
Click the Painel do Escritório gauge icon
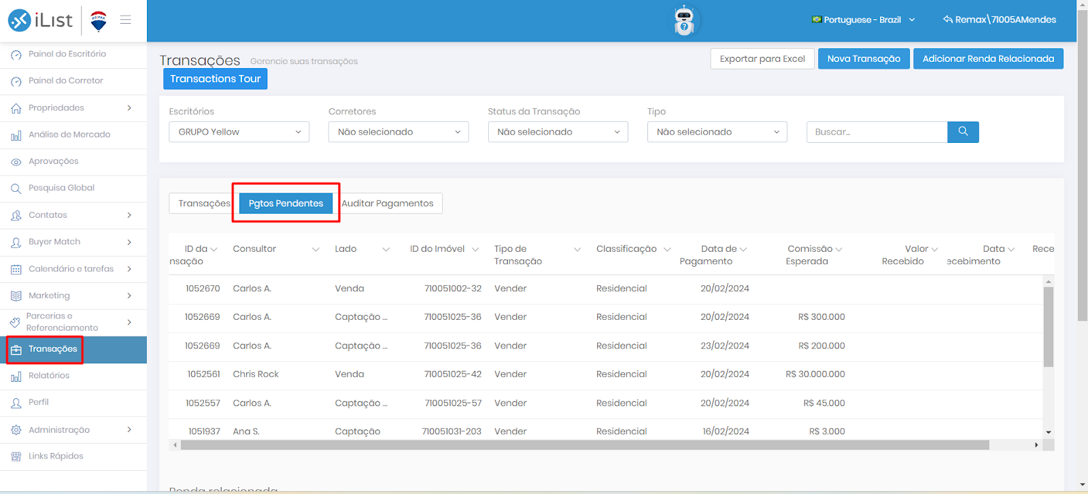point(16,54)
